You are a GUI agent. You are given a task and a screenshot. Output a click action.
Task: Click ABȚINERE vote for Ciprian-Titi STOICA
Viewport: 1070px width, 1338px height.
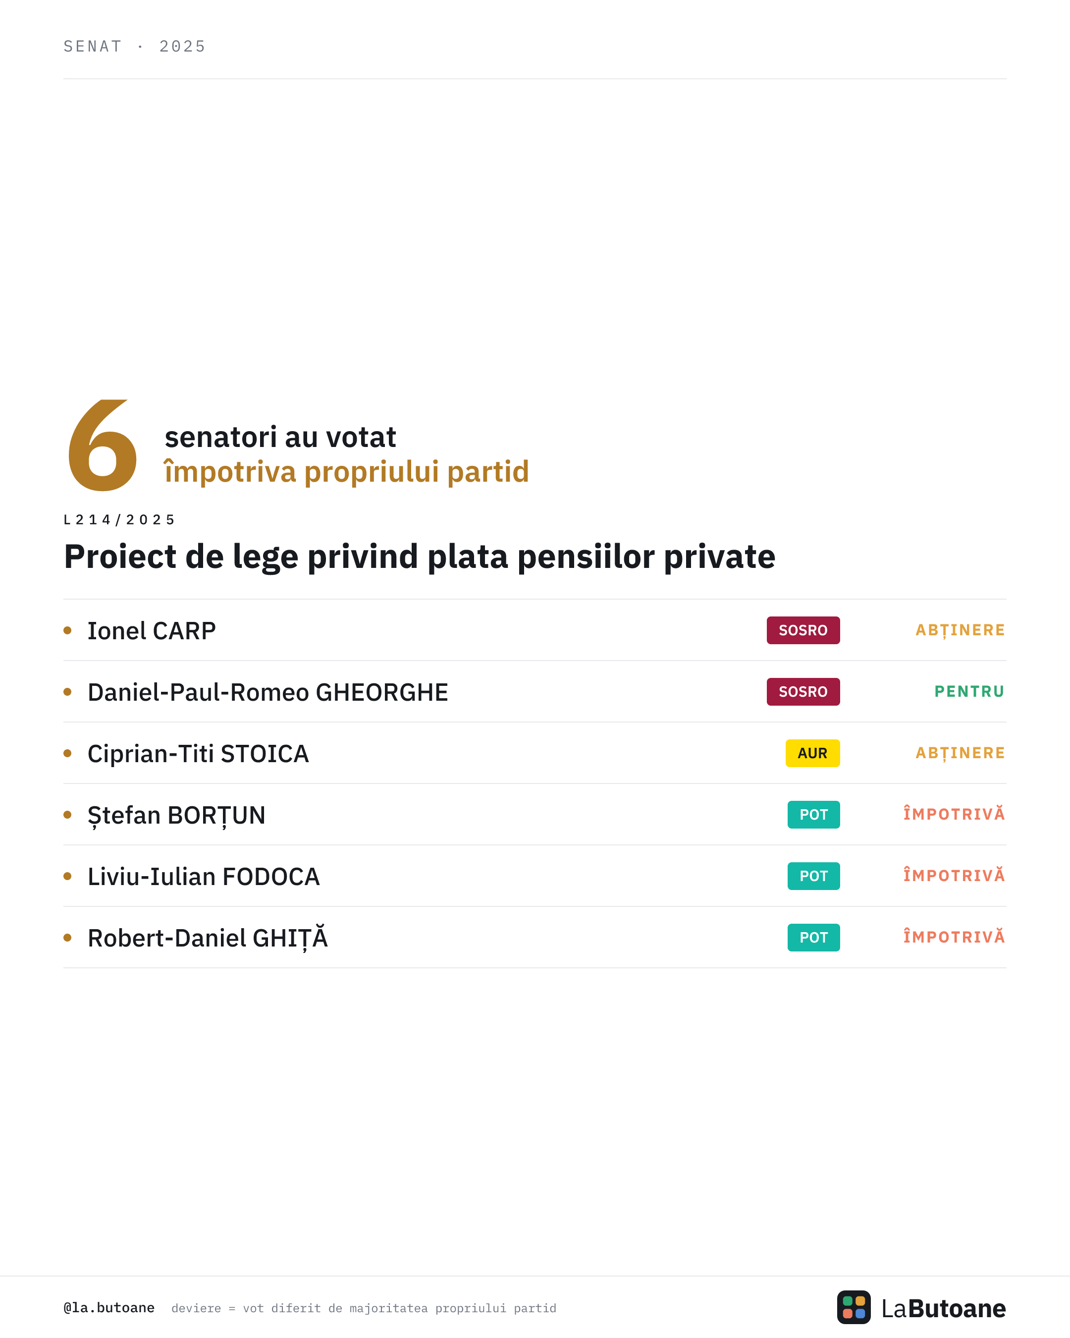pos(960,753)
